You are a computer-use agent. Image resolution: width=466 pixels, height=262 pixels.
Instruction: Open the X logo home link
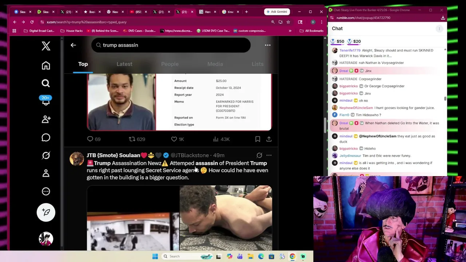pos(46,46)
